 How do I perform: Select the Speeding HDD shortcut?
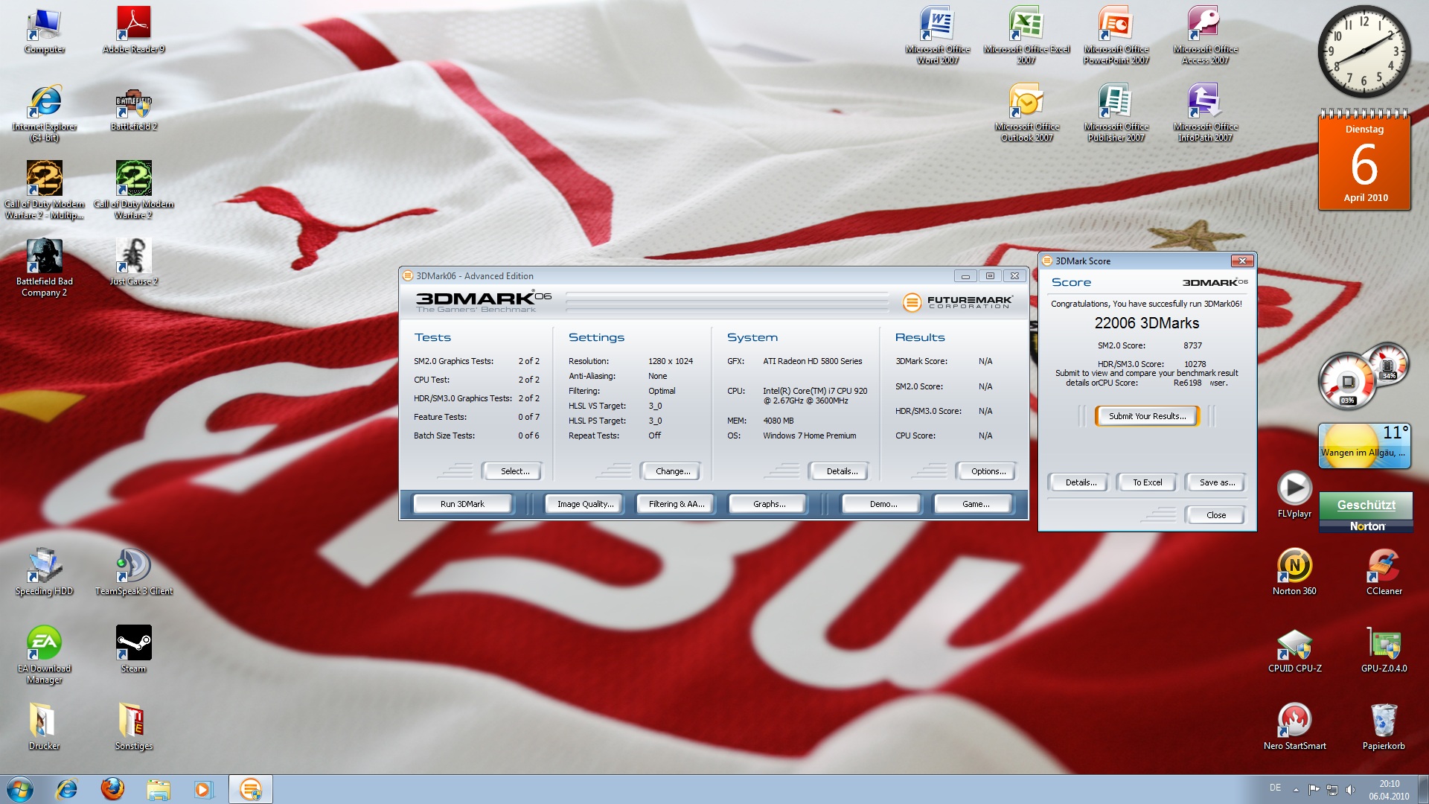45,572
